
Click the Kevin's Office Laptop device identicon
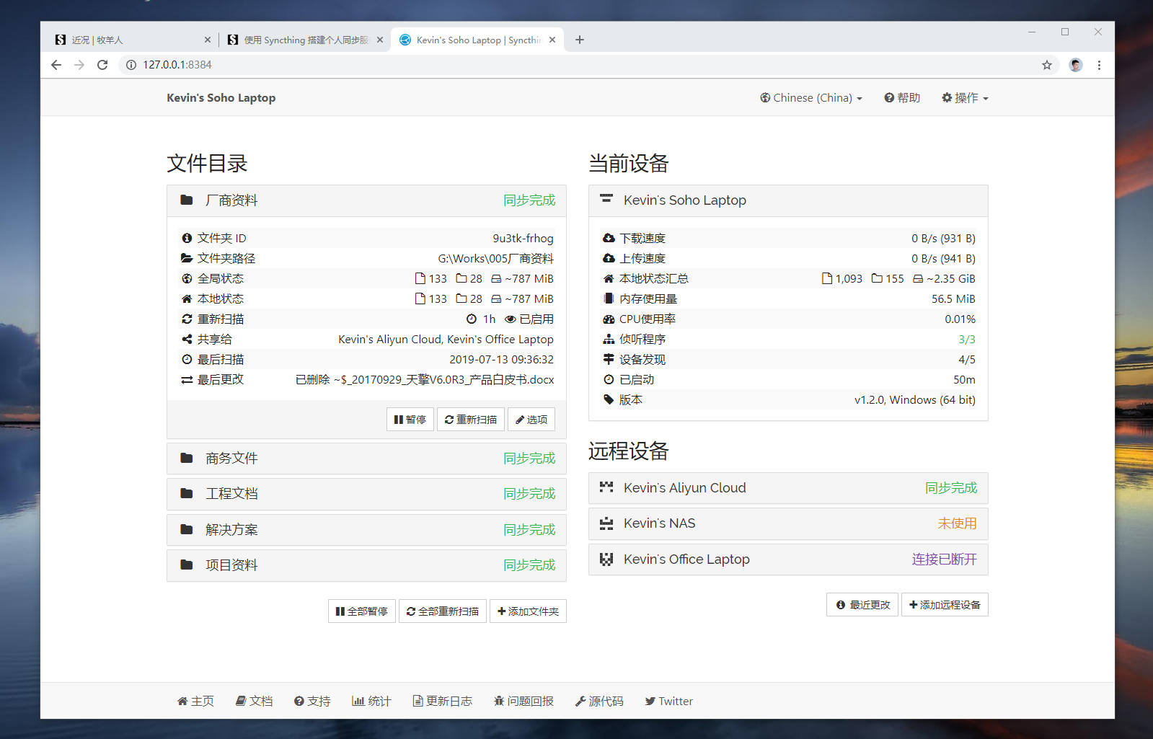click(x=606, y=559)
